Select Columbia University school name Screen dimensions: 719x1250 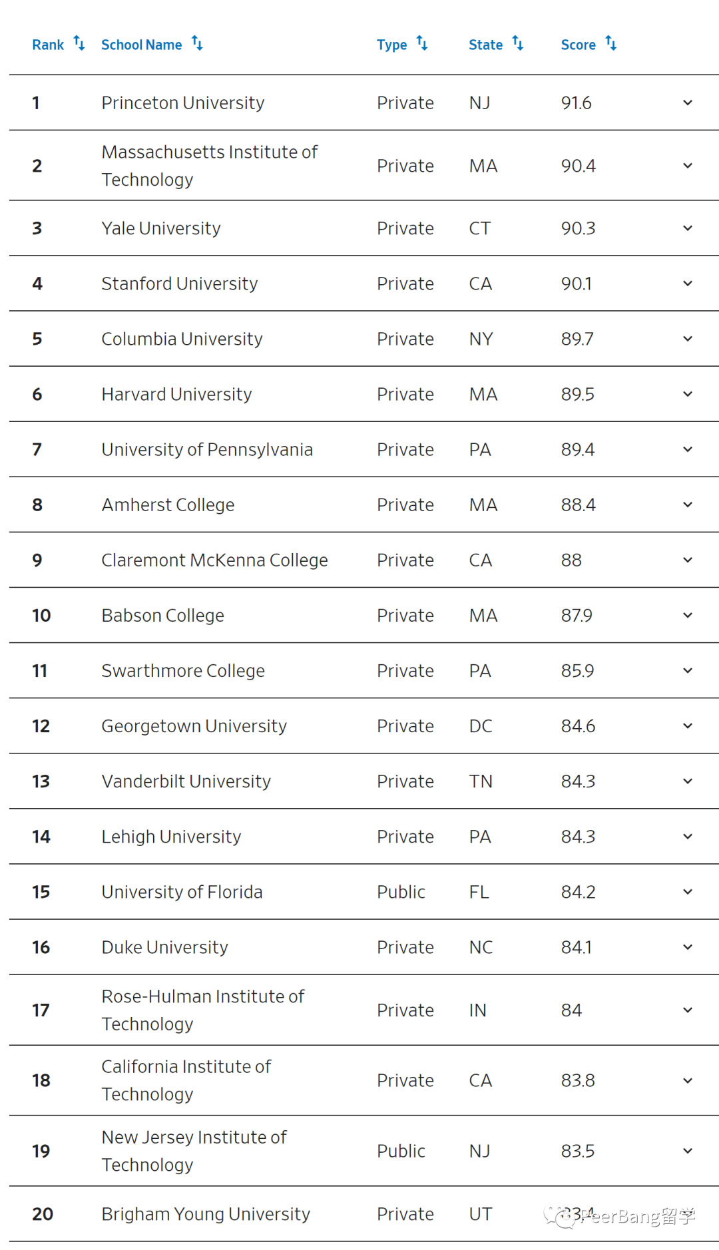point(182,339)
